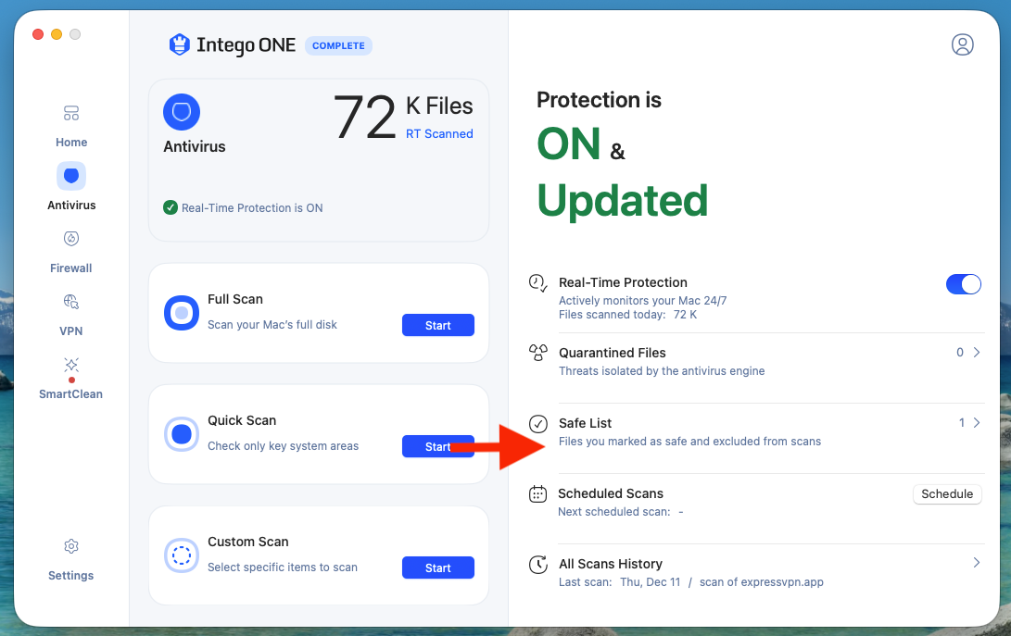Click the Intego ONE logo icon

click(179, 44)
